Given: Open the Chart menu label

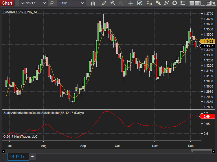Looking at the screenshot, I should pos(7,3).
